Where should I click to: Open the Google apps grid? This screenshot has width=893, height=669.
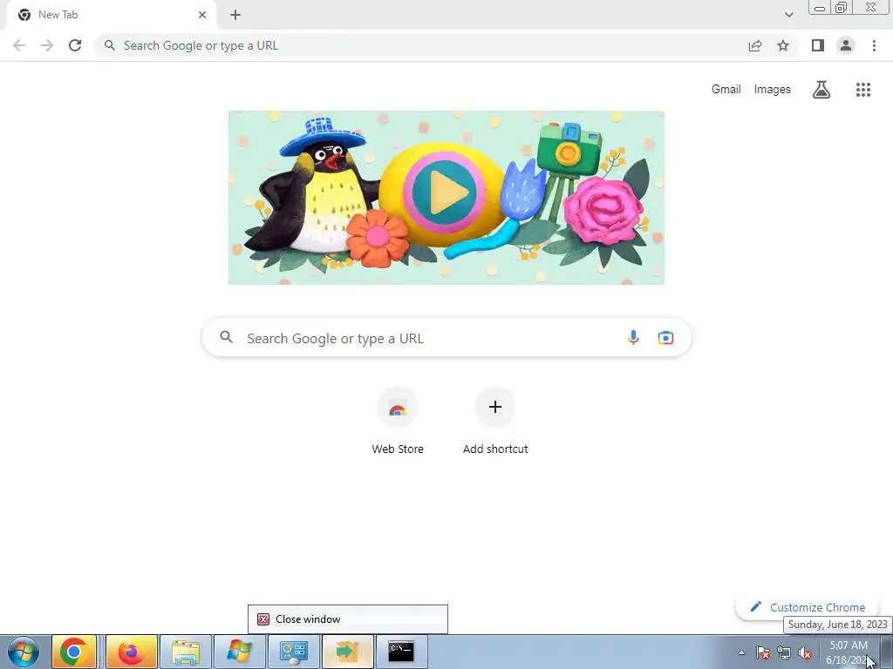pyautogui.click(x=862, y=90)
